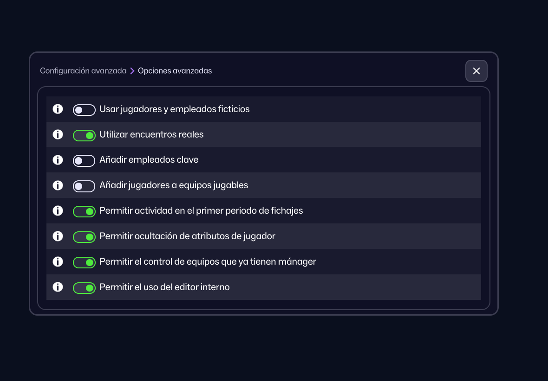
Task: Turn on 'Añadir empleados clave'
Action: [x=84, y=160]
